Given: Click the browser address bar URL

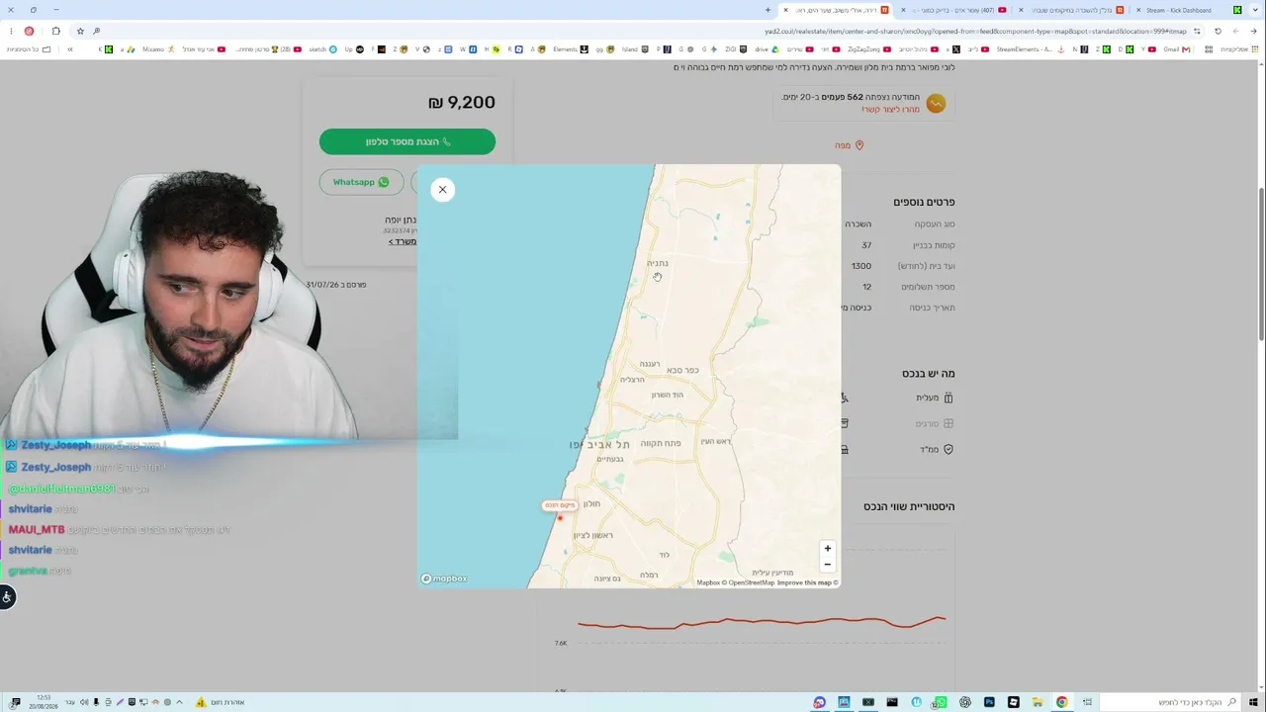Looking at the screenshot, I should 975,31.
